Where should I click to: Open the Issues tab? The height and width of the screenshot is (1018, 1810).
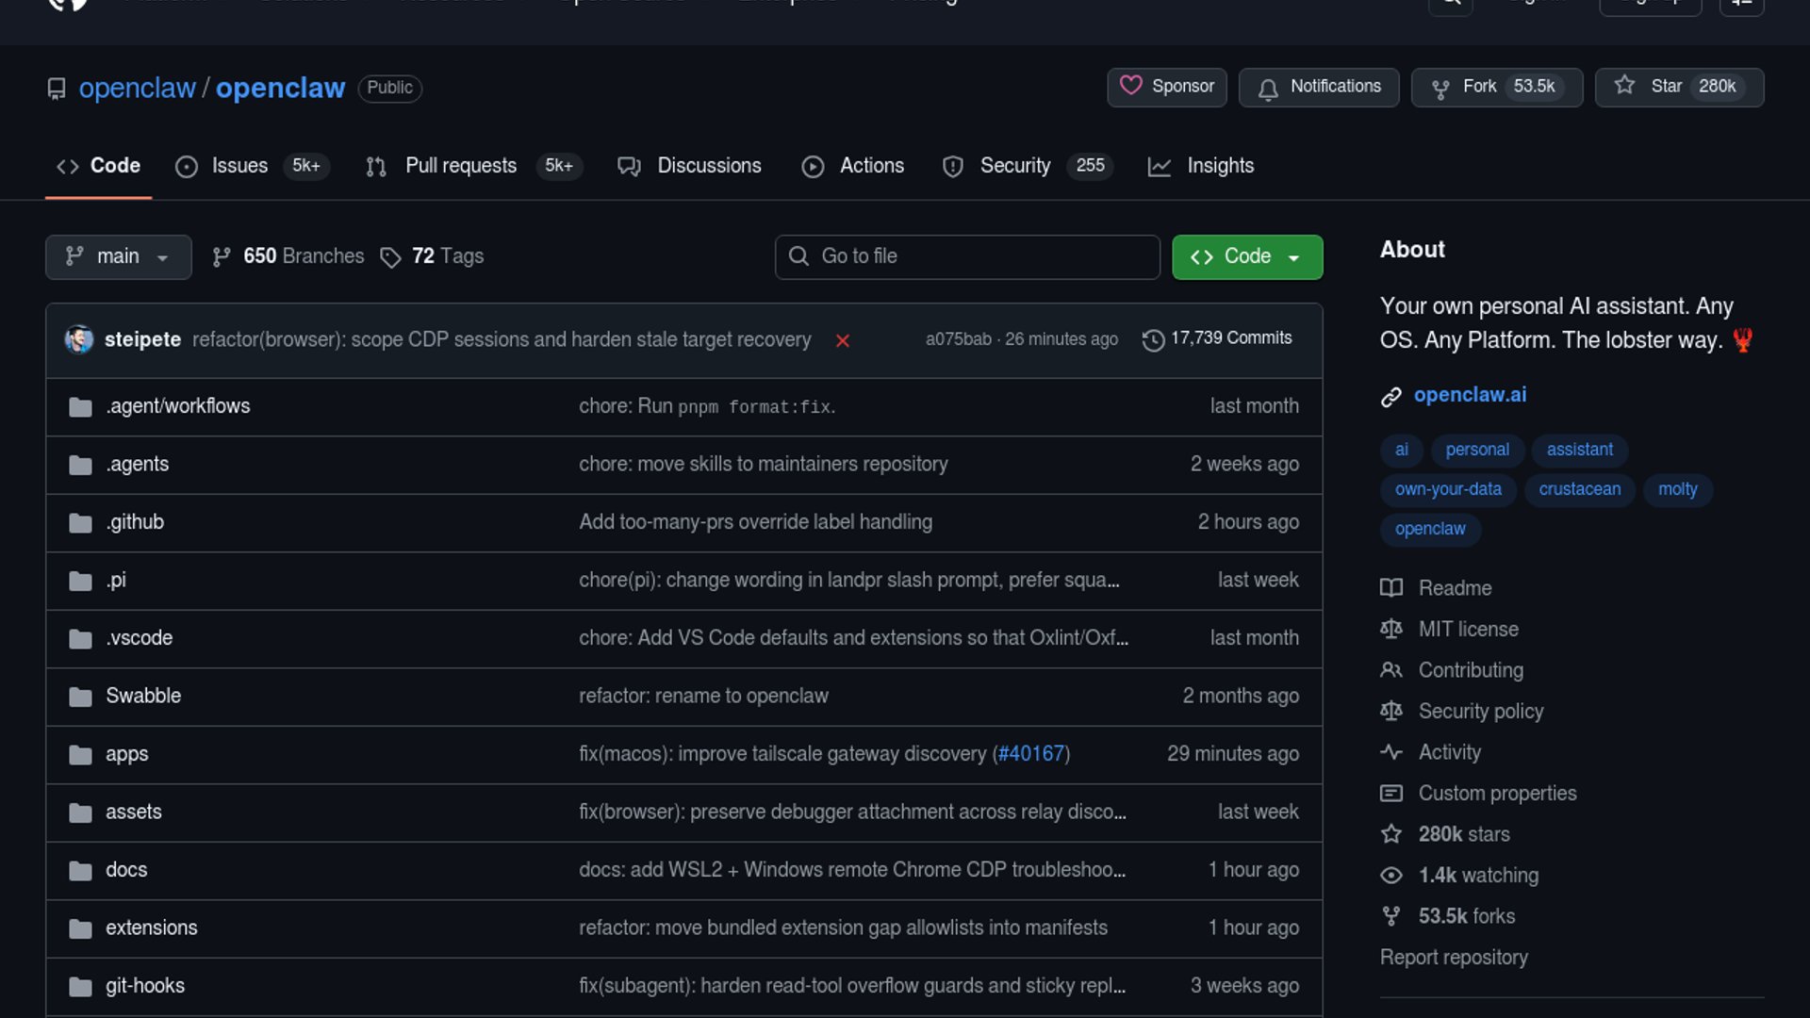click(x=239, y=166)
